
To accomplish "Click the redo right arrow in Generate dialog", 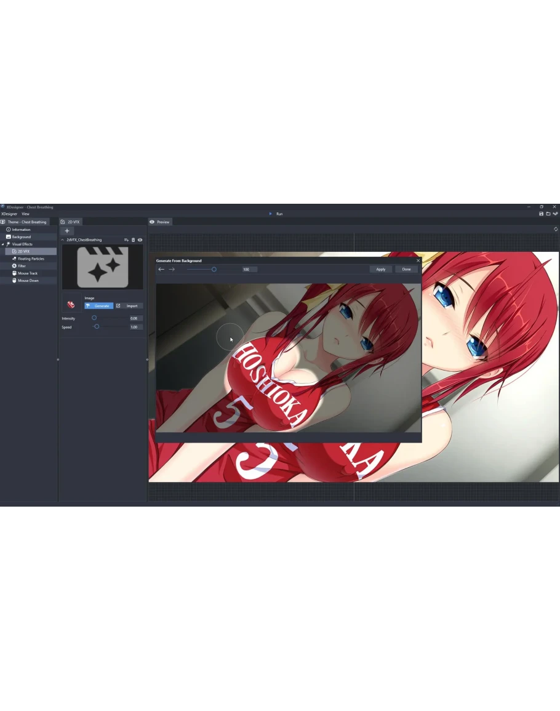I will 172,269.
